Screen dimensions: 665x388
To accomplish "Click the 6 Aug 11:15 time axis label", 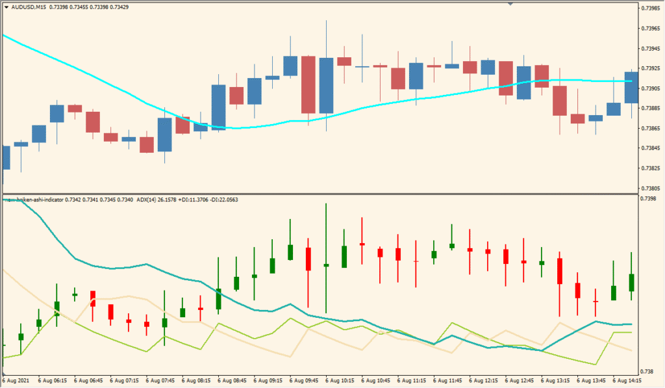I will [413, 381].
